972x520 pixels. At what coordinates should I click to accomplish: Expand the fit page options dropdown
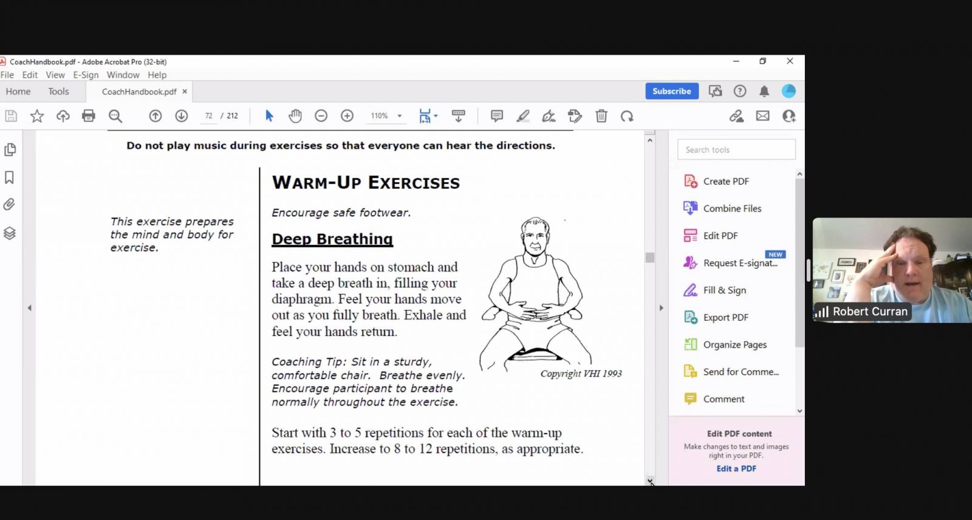coord(436,116)
